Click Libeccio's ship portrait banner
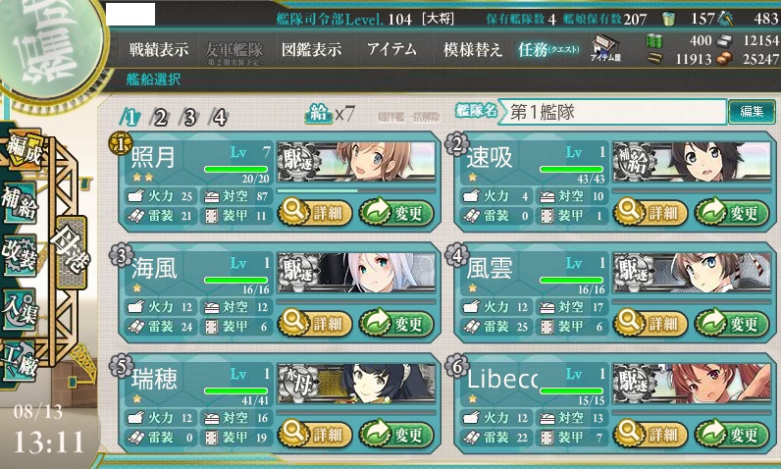The height and width of the screenshot is (469, 781). click(692, 384)
